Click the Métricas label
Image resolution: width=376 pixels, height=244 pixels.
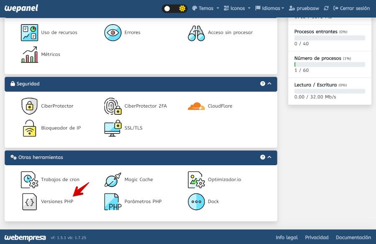pyautogui.click(x=51, y=54)
